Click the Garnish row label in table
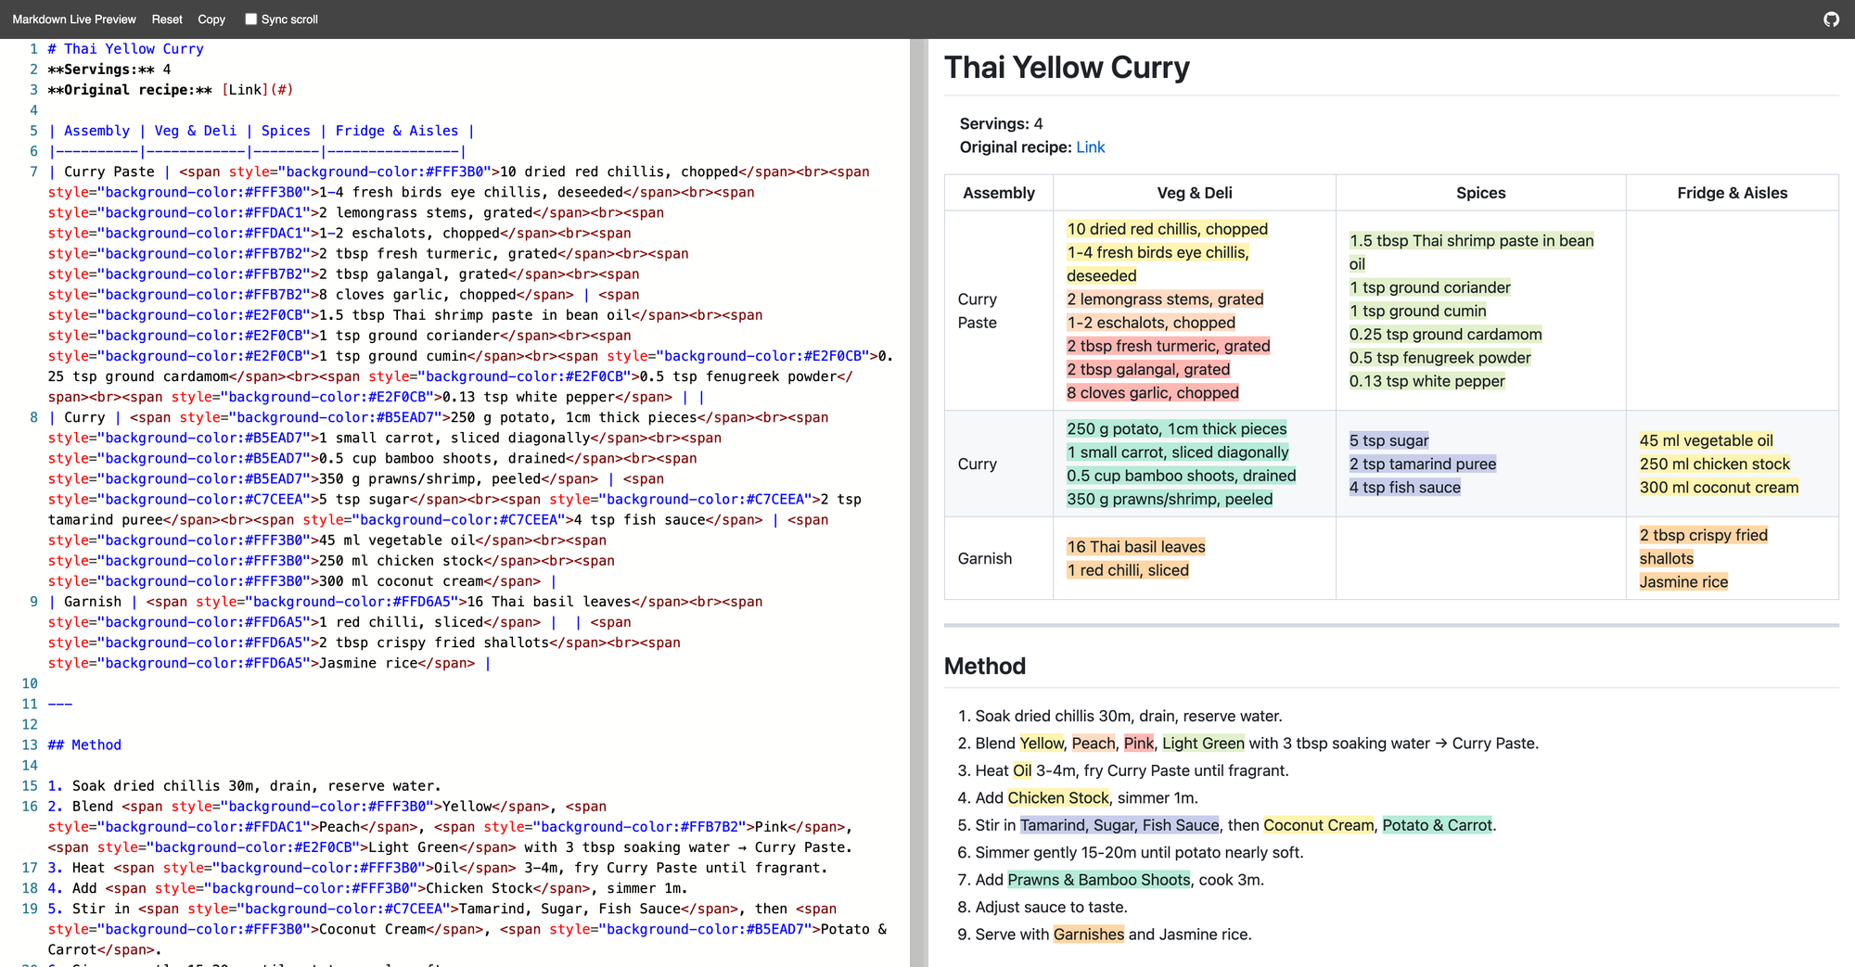Screen dimensions: 1855x967 coord(985,558)
